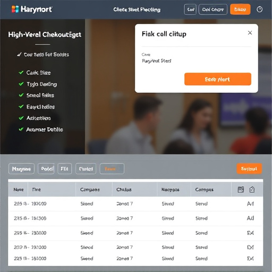The image size is (272, 272).
Task: Sort by the Nure column header
Action: [19, 190]
